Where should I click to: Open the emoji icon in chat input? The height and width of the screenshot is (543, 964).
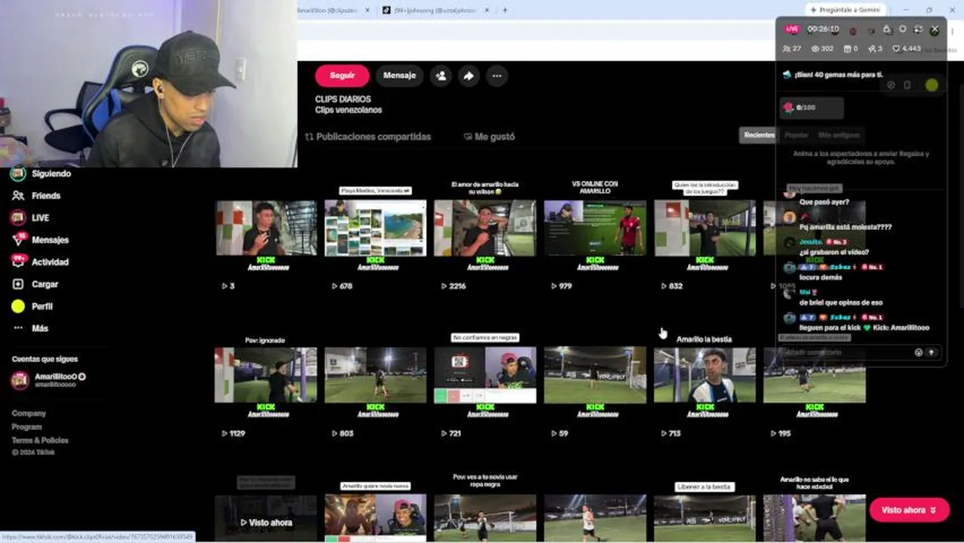(x=918, y=352)
